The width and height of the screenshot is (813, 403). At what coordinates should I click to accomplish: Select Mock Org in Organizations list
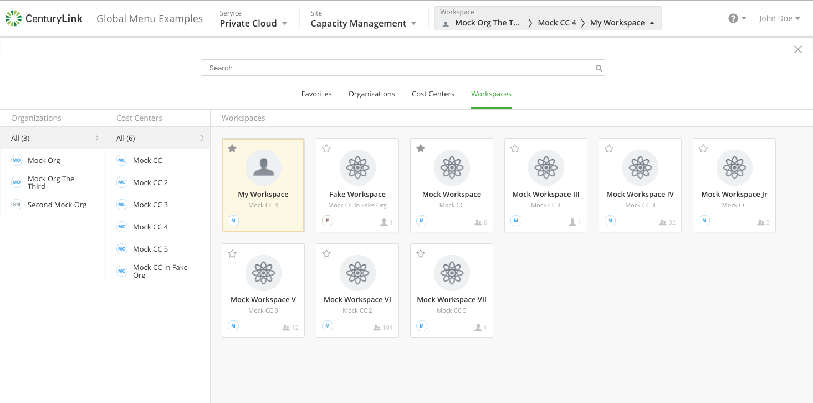53,160
